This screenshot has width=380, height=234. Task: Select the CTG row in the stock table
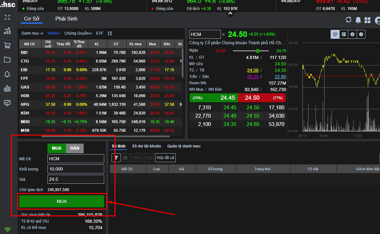coord(101,61)
